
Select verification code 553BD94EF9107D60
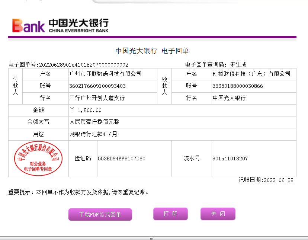pos(122,159)
